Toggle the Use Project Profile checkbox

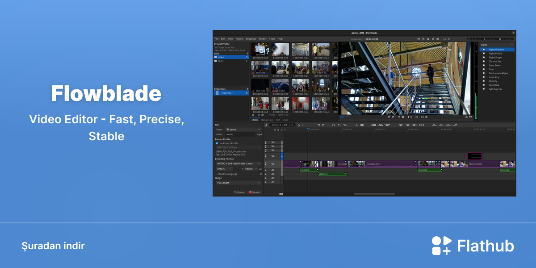(x=217, y=143)
